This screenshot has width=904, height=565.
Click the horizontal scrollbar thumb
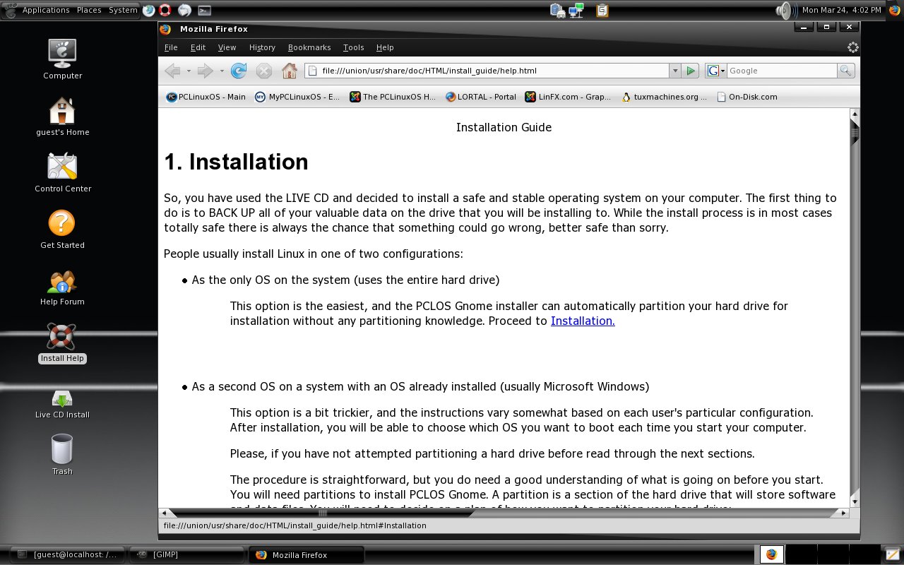click(321, 513)
